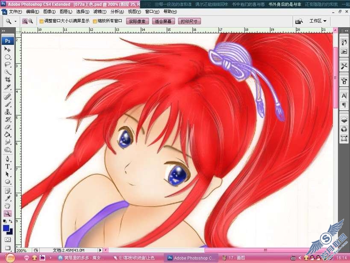Screen dimensions: 350x263
Task: Click the blue foreground color swatch
Action: pos(6,228)
